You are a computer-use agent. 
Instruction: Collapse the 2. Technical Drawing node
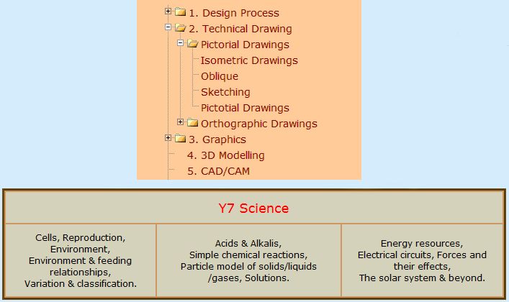[x=168, y=28]
